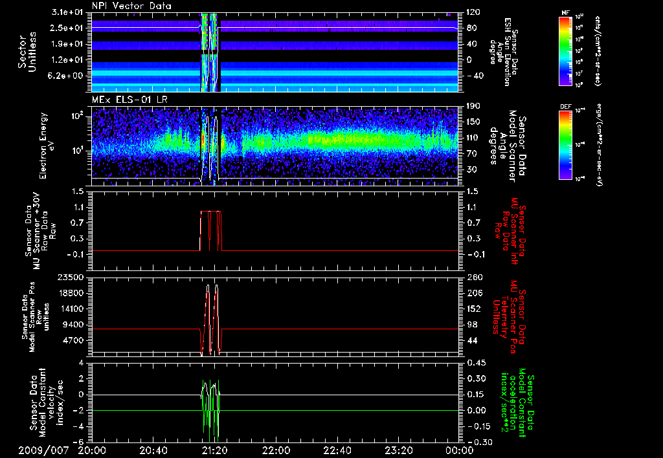
Task: Click the NF color scale bar
Action: pyautogui.click(x=566, y=50)
